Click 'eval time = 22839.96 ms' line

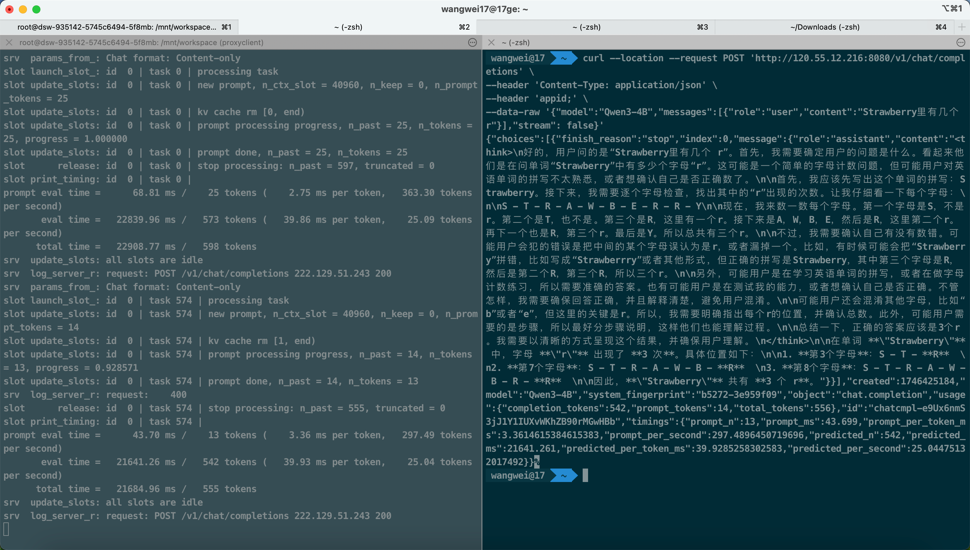click(x=238, y=226)
